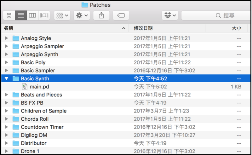Viewport: 252px width, 155px height.
Task: Collapse the Basic Synth folder
Action: point(6,79)
